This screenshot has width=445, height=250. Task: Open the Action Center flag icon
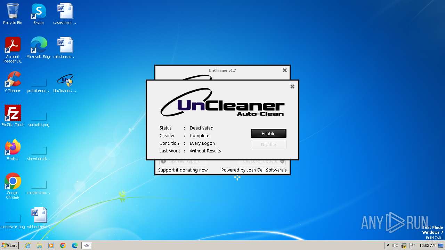pos(412,245)
